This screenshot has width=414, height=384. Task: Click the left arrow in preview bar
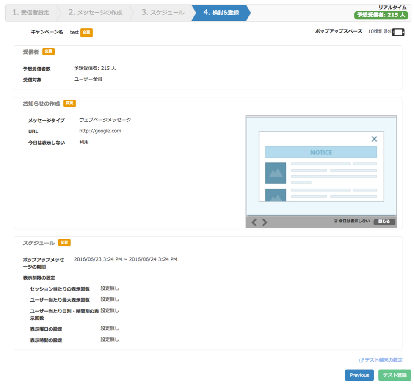pos(254,222)
